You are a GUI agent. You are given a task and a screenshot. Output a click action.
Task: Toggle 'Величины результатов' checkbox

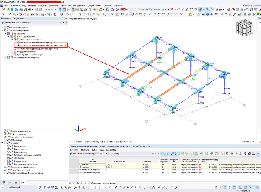tap(5, 131)
